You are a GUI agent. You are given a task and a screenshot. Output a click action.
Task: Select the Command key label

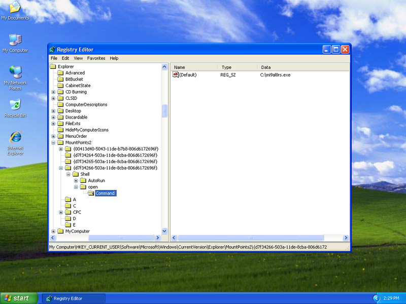106,193
